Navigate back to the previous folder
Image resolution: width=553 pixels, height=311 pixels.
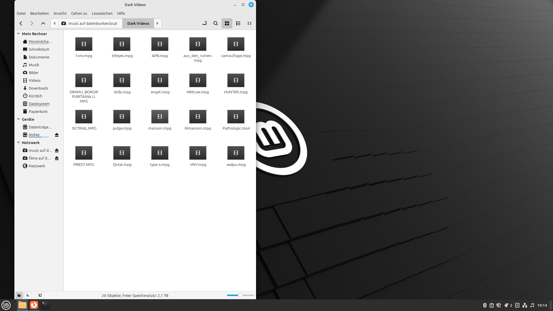tap(21, 23)
